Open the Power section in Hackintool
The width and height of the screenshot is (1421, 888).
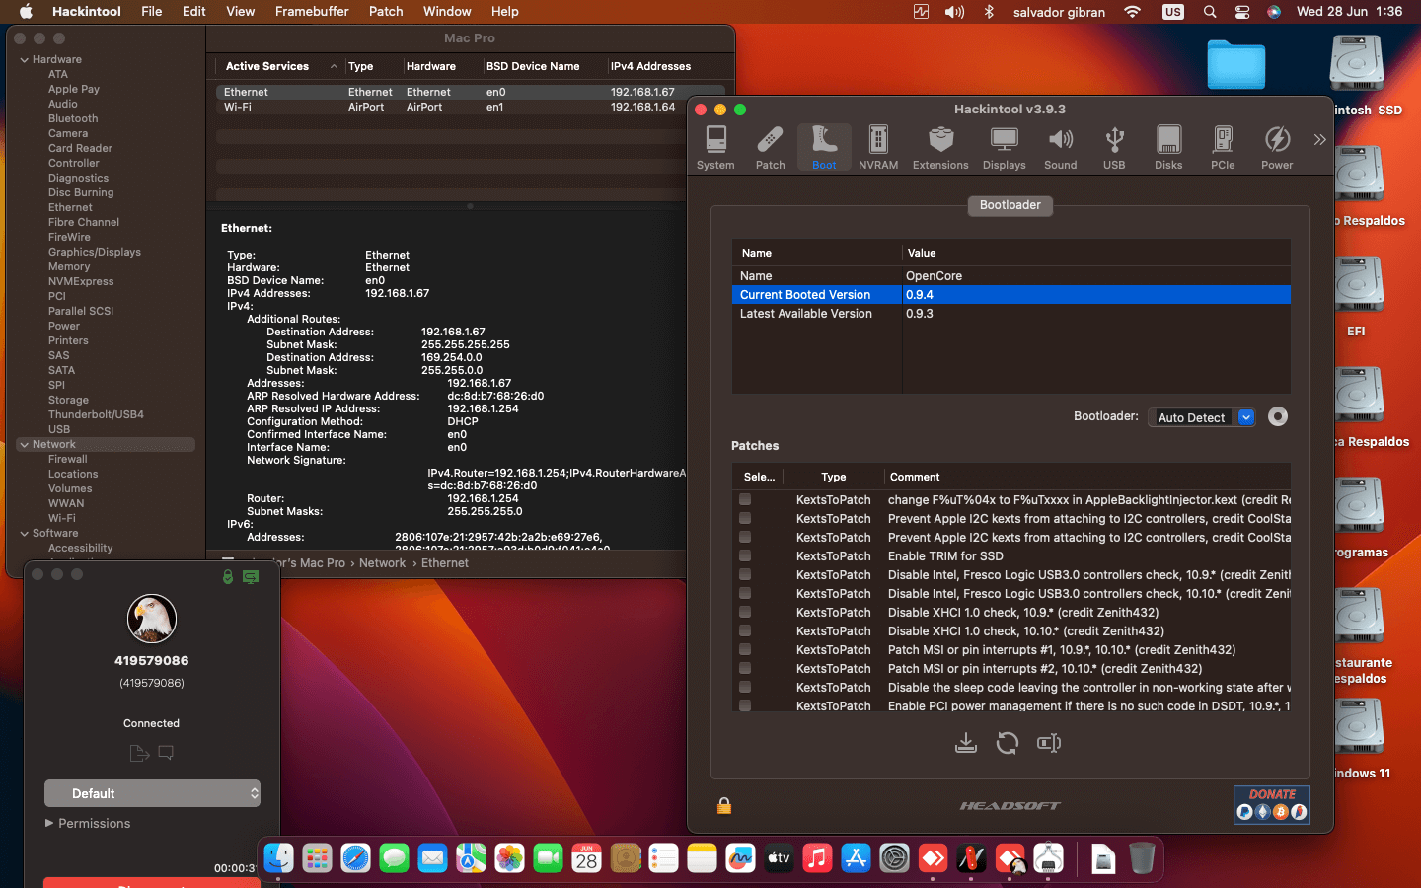click(1277, 148)
